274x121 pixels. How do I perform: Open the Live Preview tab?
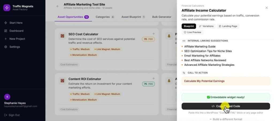(x=192, y=32)
